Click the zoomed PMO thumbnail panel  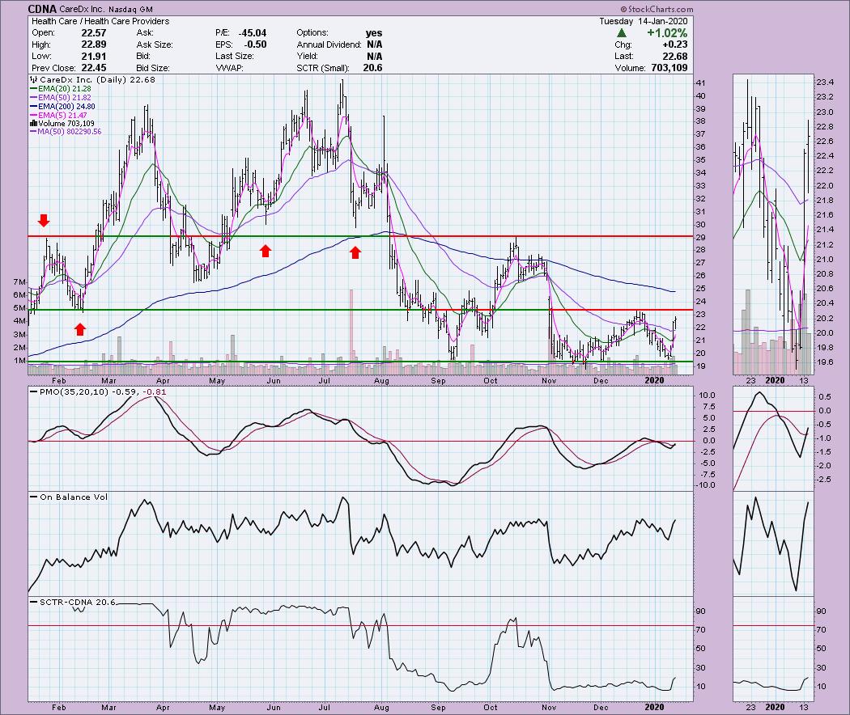pyautogui.click(x=774, y=438)
